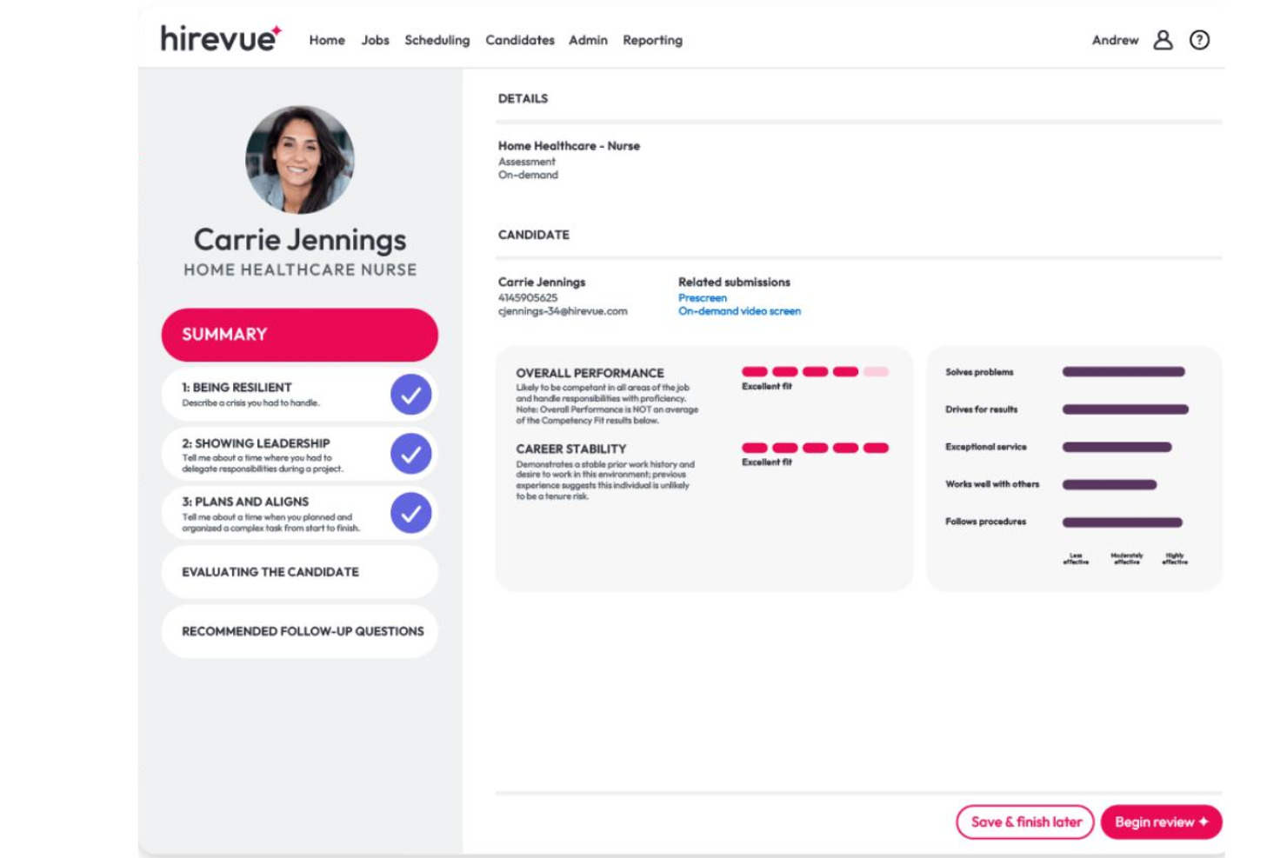Open the Admin area

pos(587,40)
